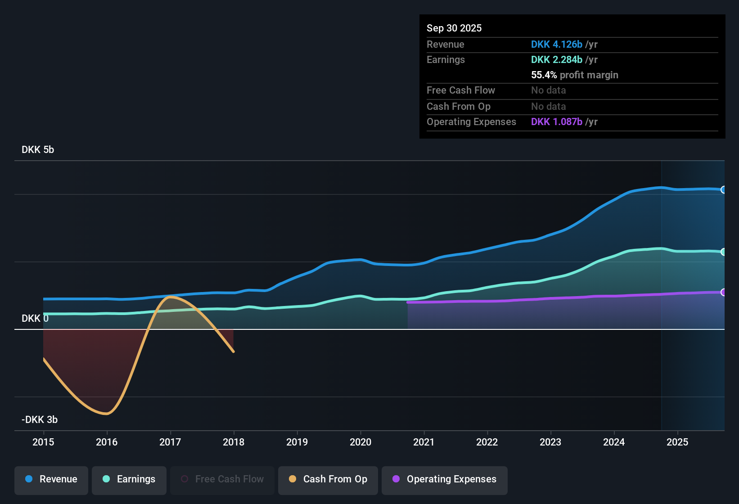
Task: Click the 55.4% profit margin text
Action: tap(574, 75)
